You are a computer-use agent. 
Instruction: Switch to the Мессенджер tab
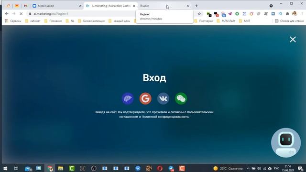point(56,6)
